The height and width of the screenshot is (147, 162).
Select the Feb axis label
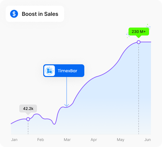pyautogui.click(x=40, y=140)
